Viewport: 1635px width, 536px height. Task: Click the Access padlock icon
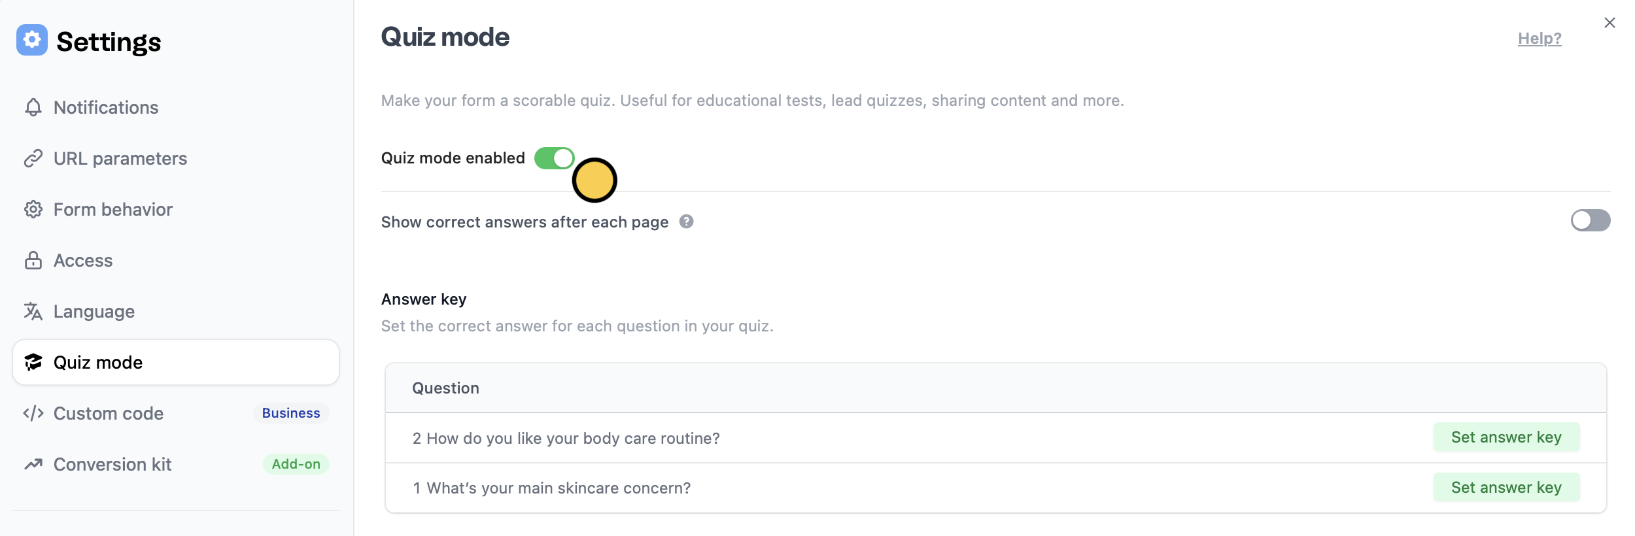pyautogui.click(x=33, y=260)
